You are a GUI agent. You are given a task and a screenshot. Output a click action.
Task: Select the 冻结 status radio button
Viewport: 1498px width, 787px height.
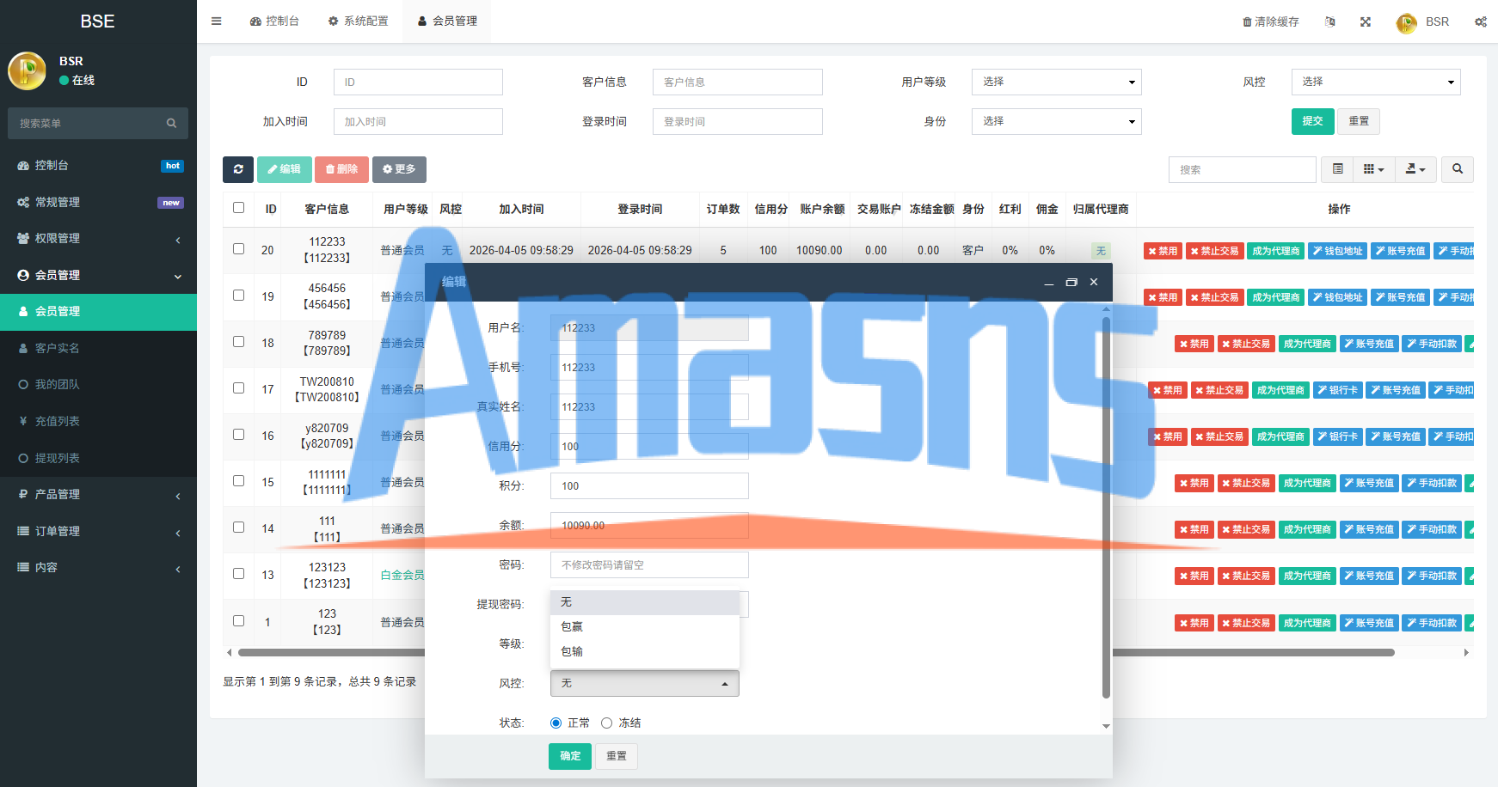point(606,723)
